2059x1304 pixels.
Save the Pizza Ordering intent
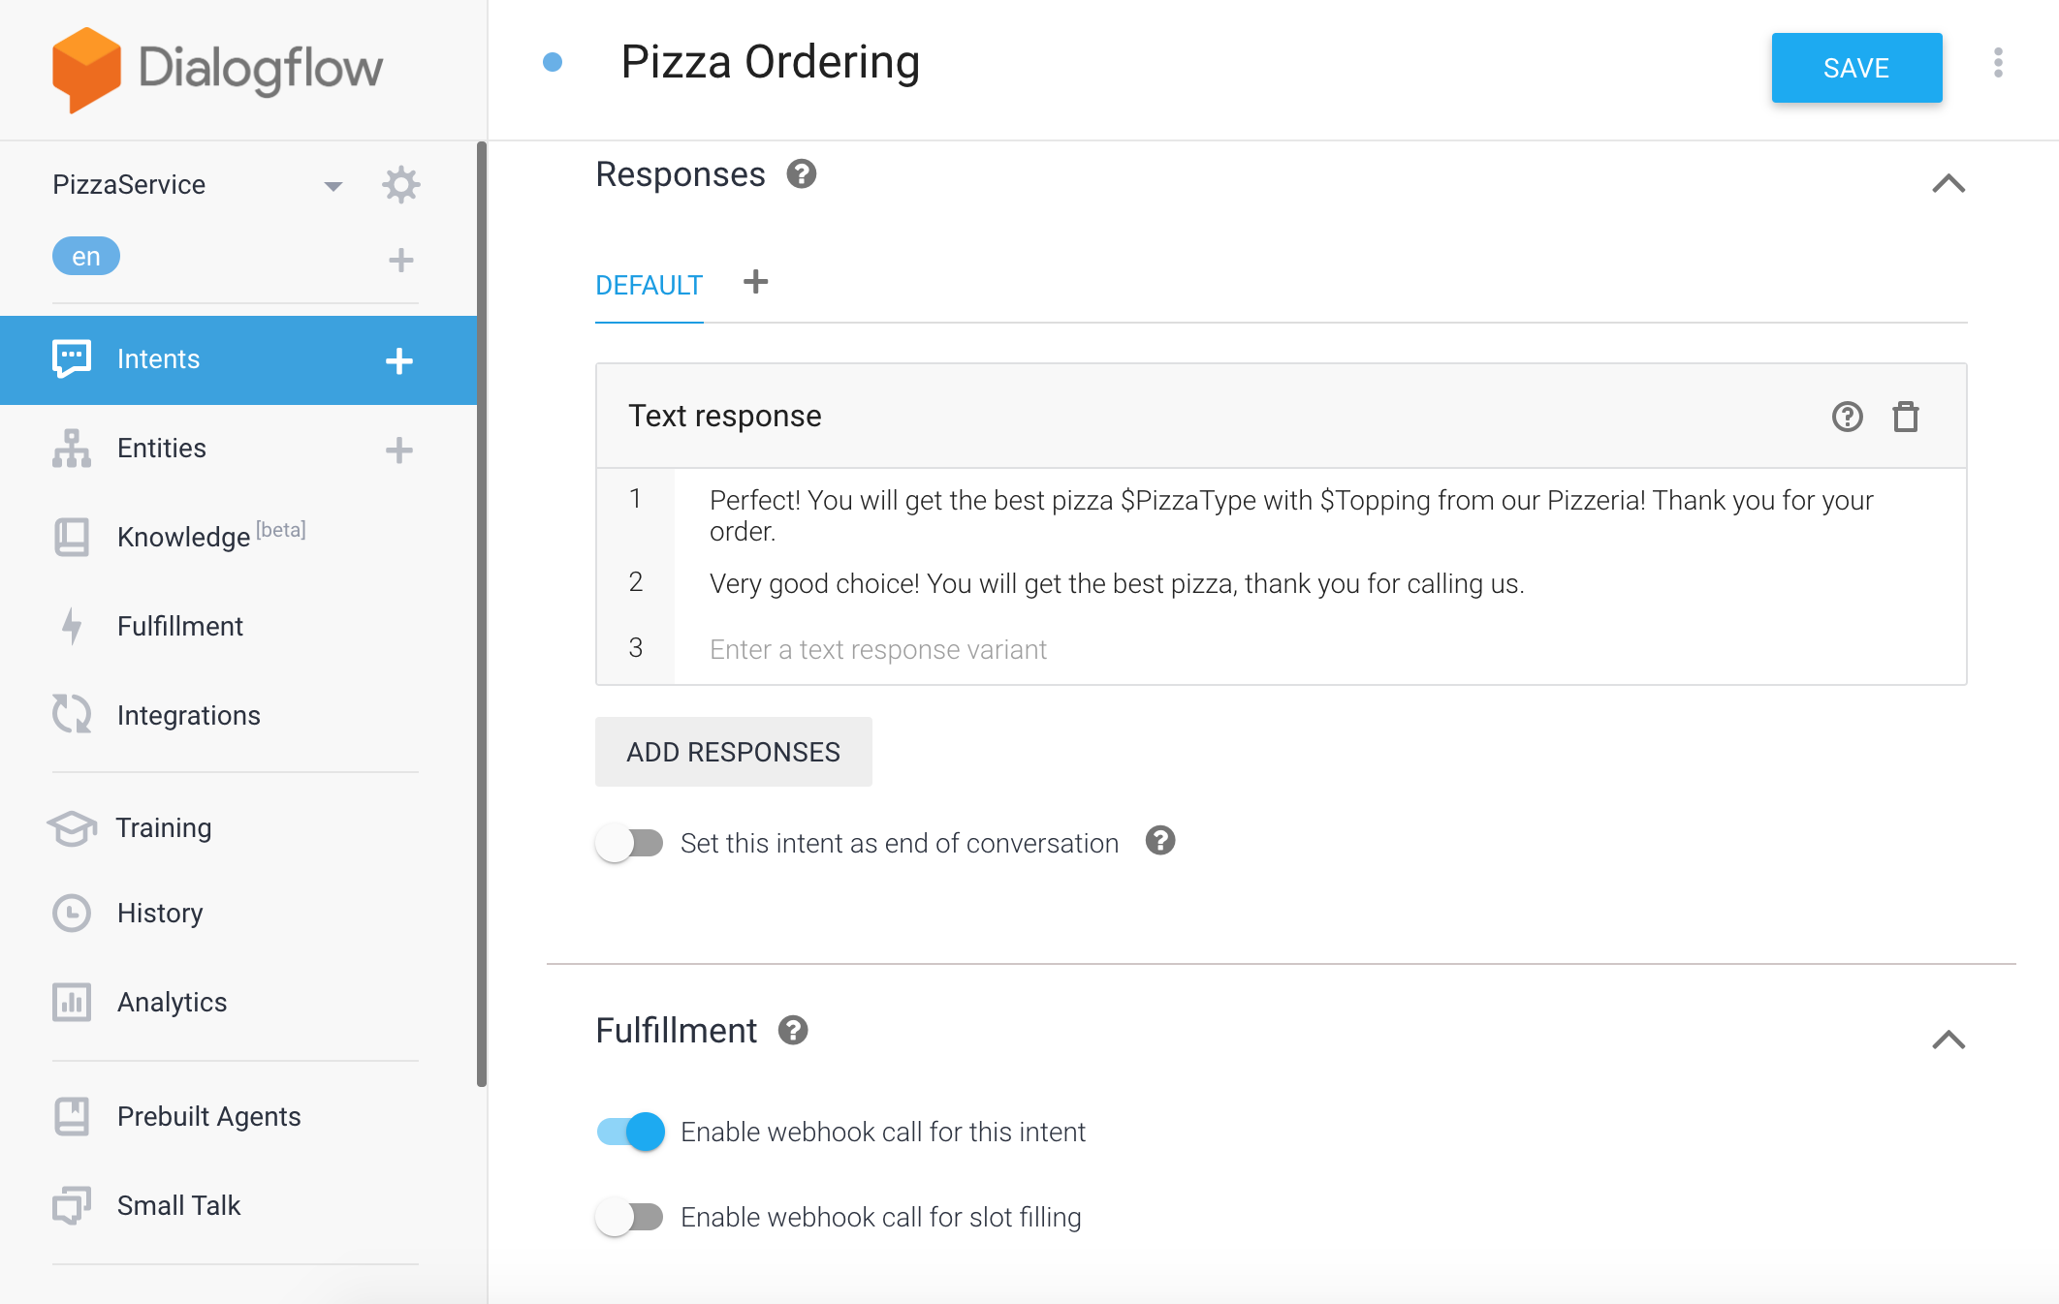click(x=1856, y=68)
